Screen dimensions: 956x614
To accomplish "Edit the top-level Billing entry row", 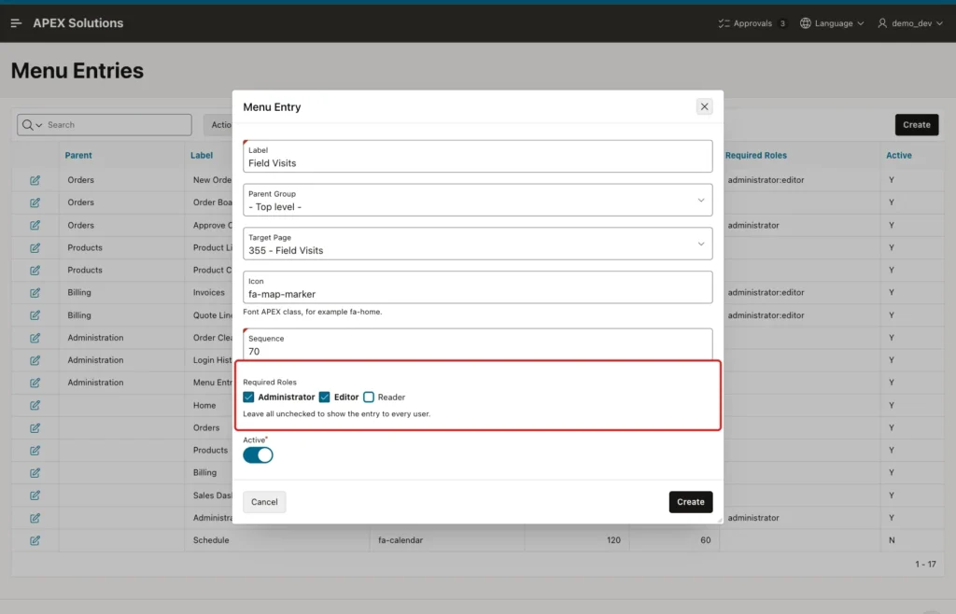I will point(35,473).
